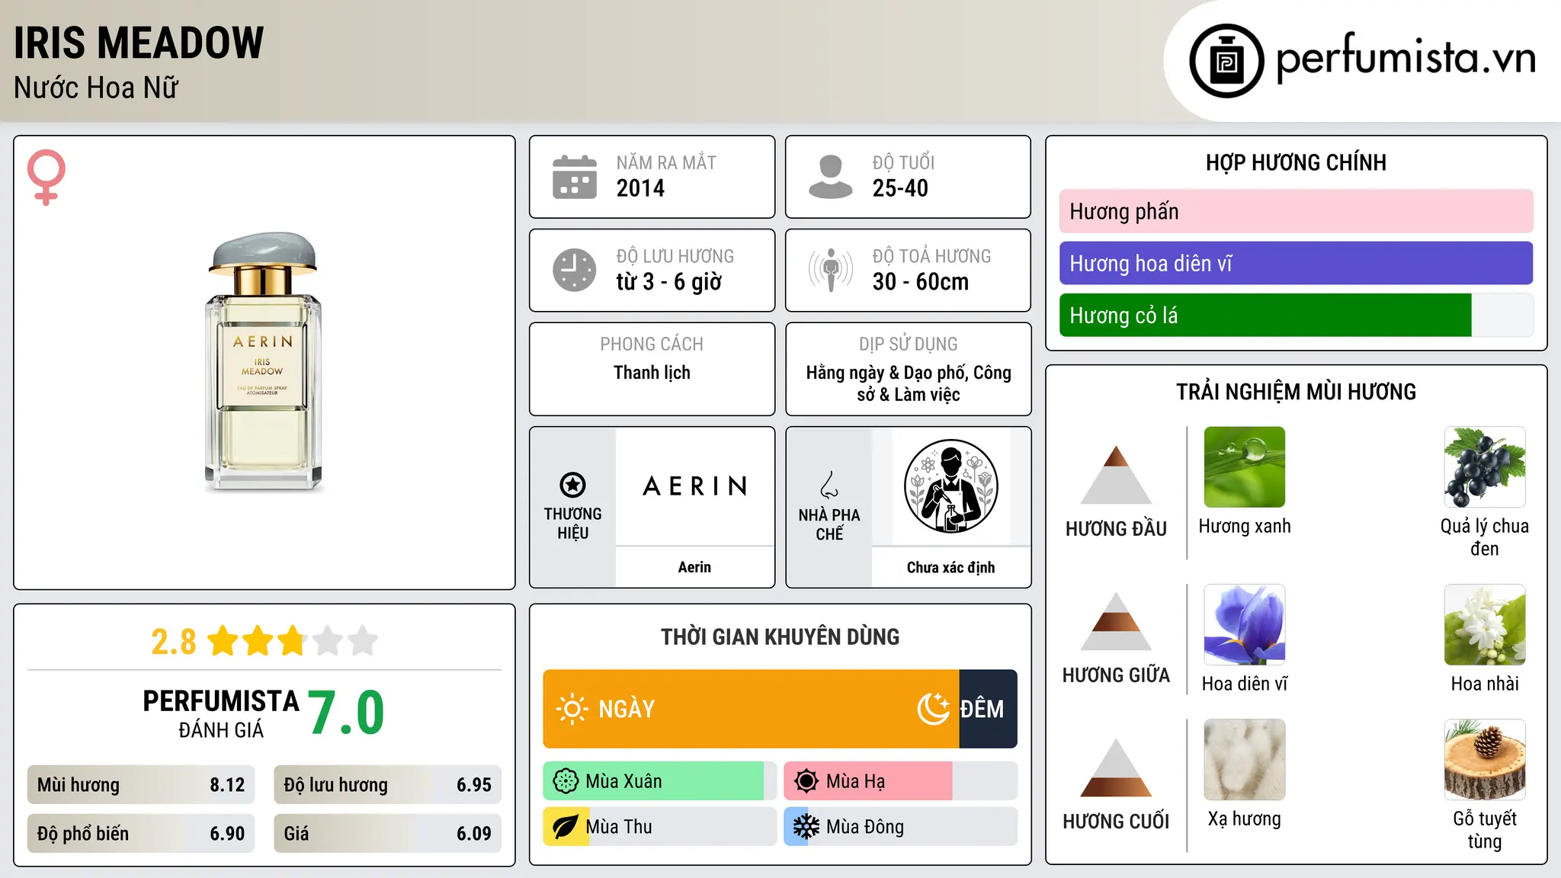
Task: Click the first gold rating star
Action: pos(223,641)
